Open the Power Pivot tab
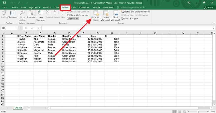Viewport: 216px width, 113px height. (108, 7)
